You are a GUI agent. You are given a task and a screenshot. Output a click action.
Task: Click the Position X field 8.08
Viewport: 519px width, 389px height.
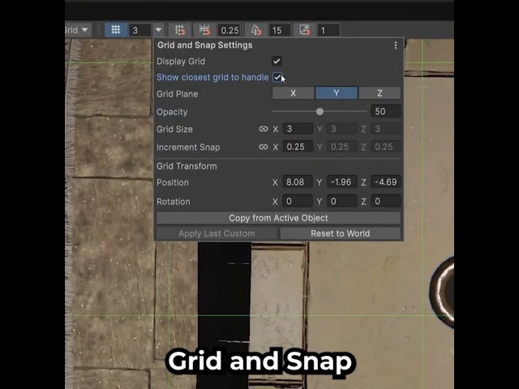[x=298, y=182]
